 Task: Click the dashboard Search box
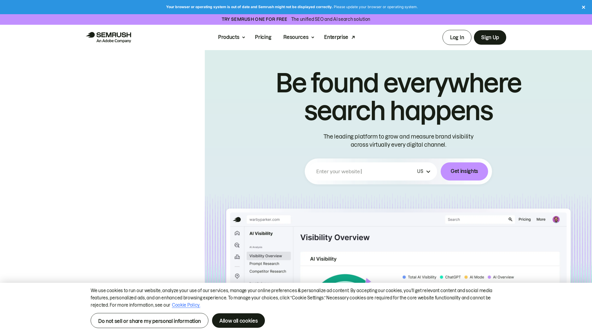point(480,219)
